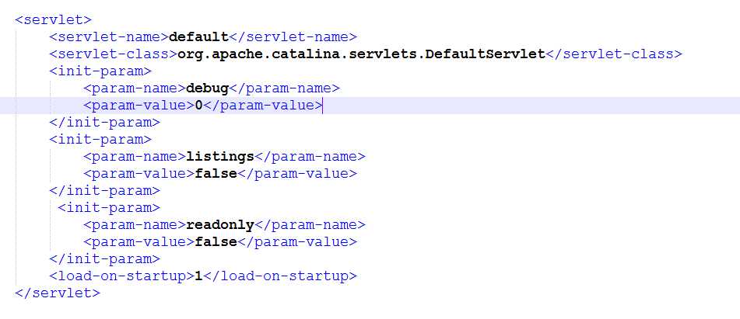This screenshot has width=740, height=319.
Task: Click the closing </servlet-class> tag
Action: tap(614, 54)
